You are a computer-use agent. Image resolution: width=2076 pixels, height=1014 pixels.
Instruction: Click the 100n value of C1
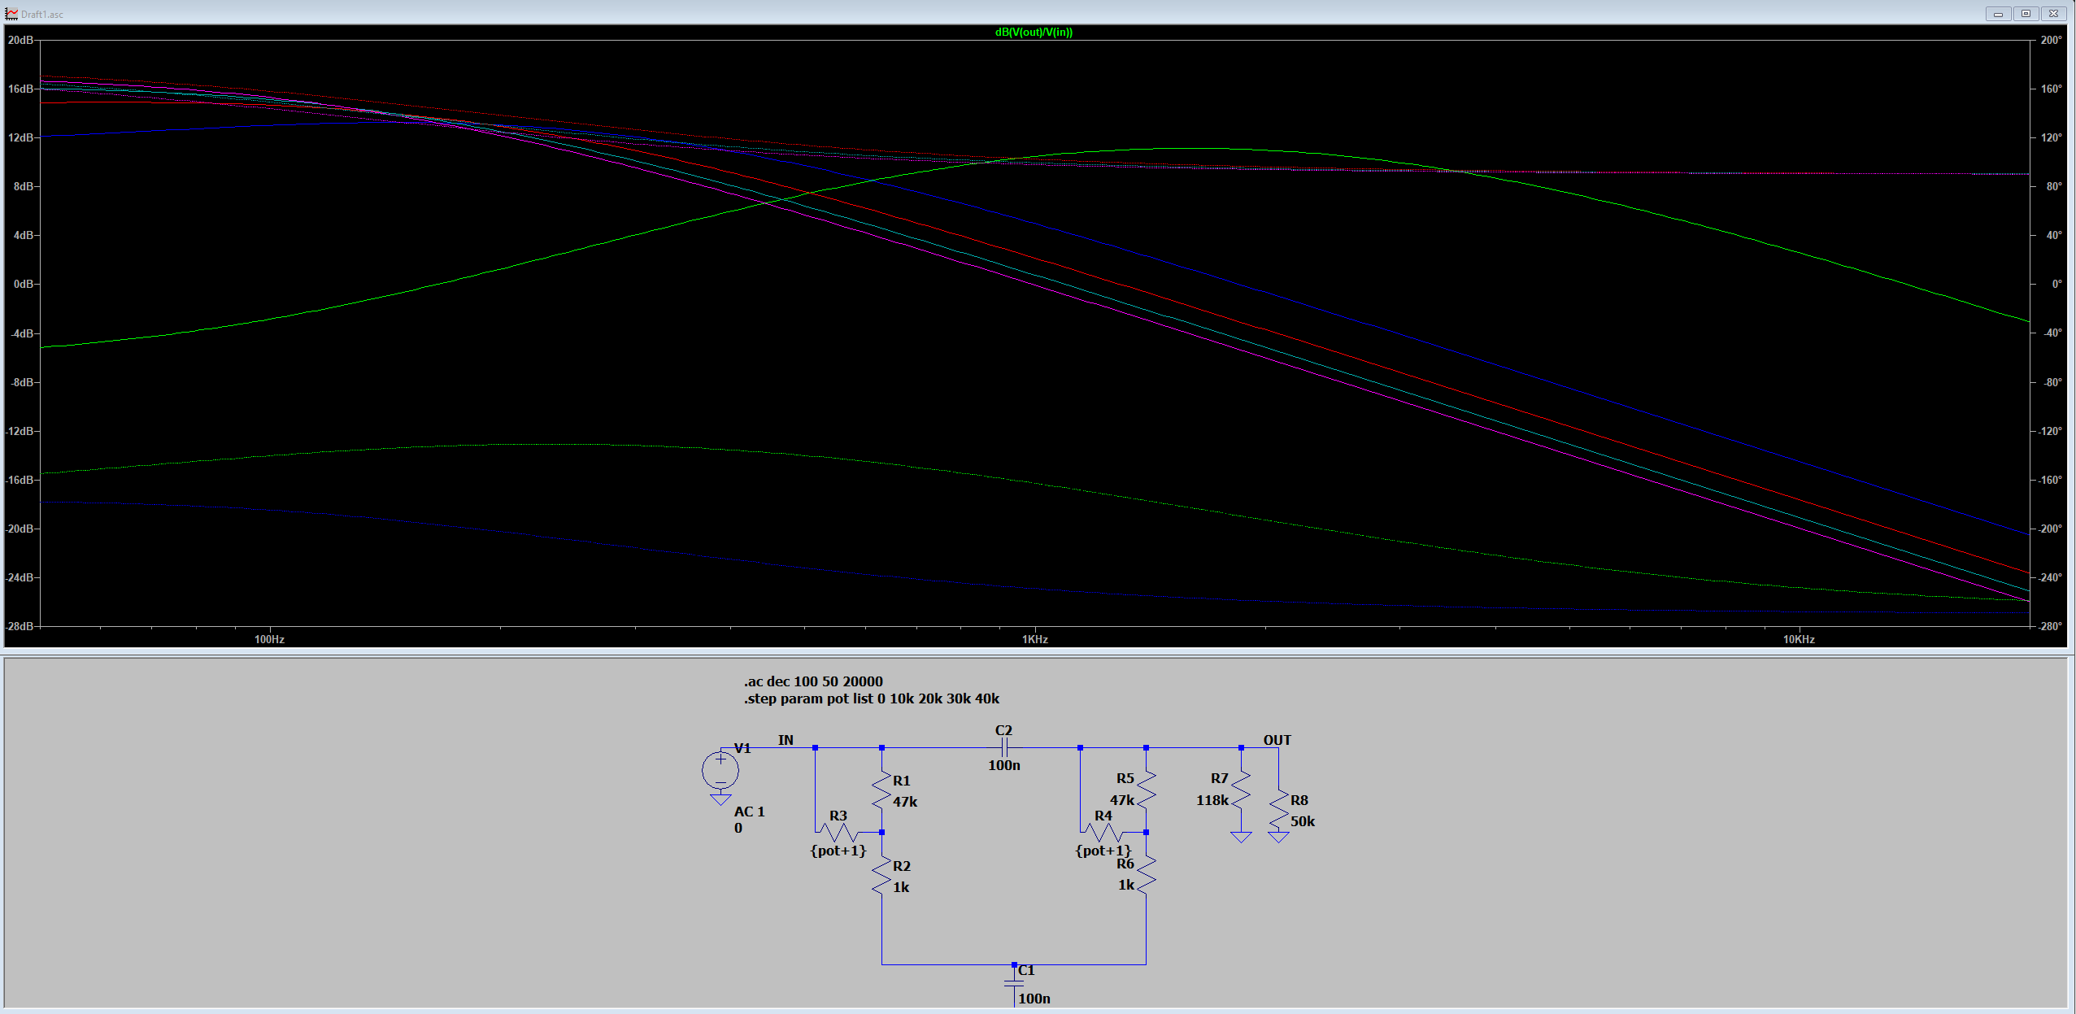(1034, 999)
